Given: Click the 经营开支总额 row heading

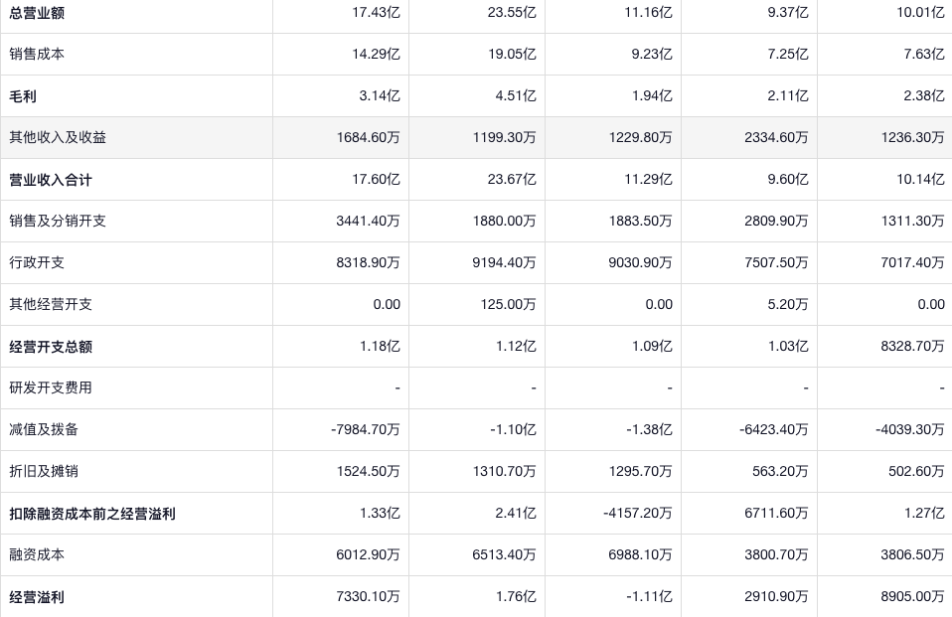Looking at the screenshot, I should pos(51,346).
